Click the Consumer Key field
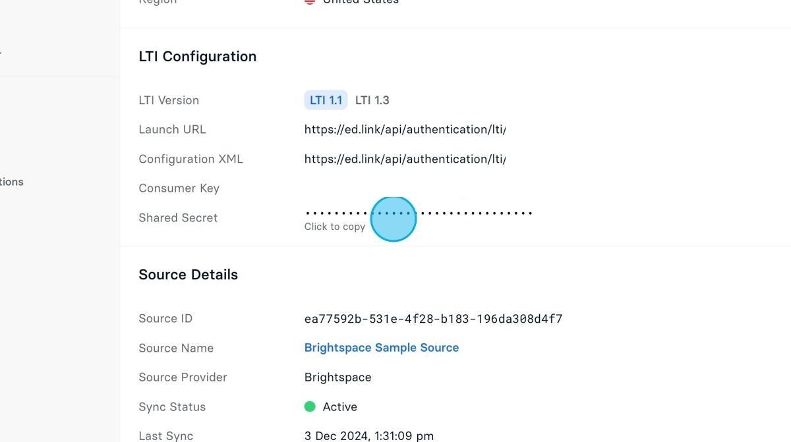 (x=179, y=188)
